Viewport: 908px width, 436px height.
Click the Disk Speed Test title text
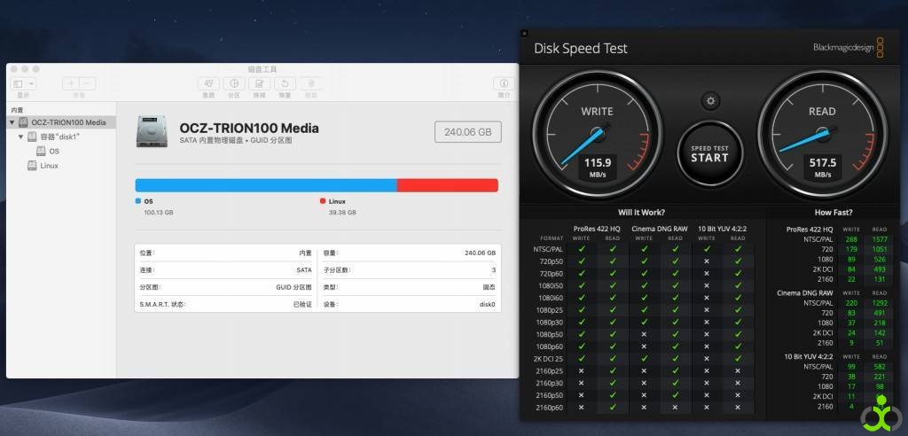point(580,49)
